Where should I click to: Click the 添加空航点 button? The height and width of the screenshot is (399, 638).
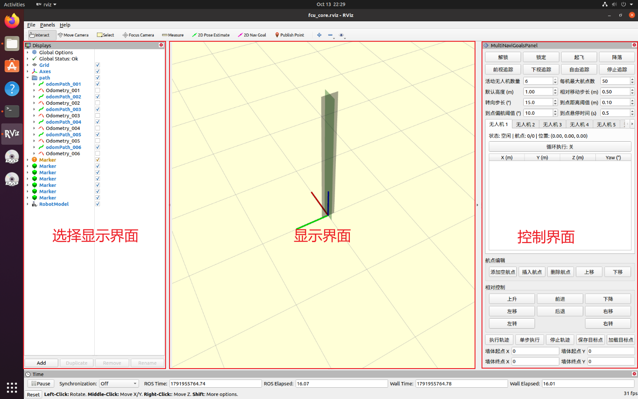(503, 272)
